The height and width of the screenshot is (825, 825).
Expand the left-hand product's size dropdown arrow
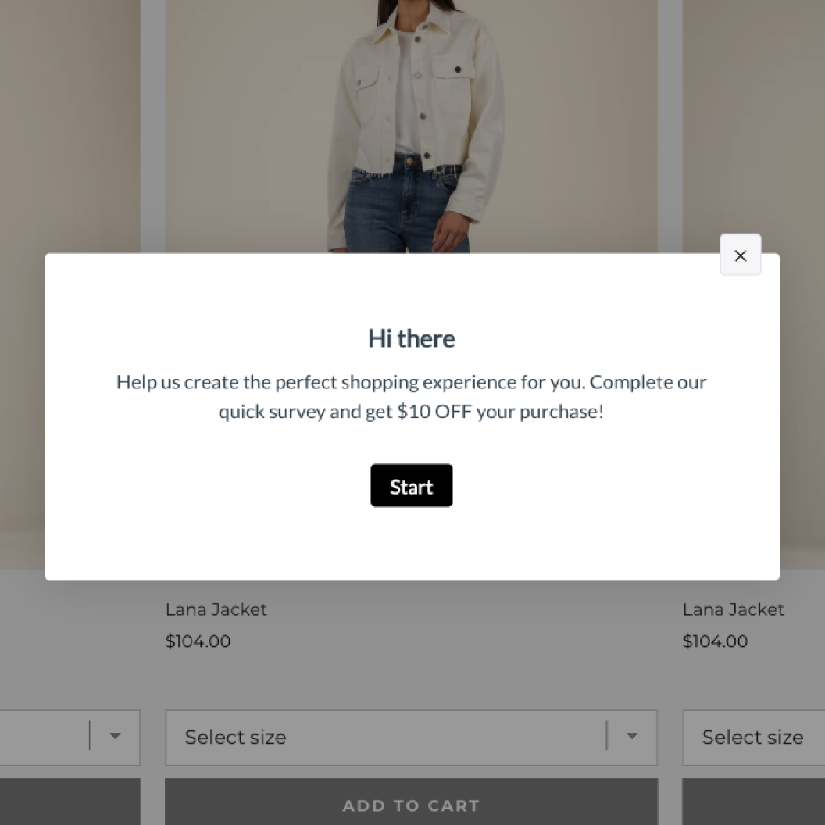115,736
